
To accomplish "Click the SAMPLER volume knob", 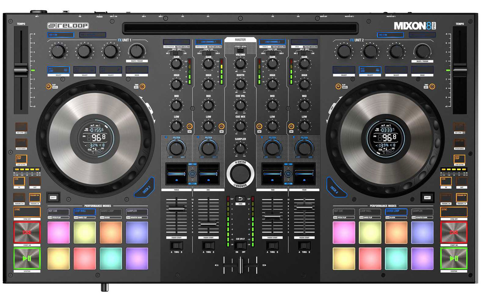I will tap(240, 148).
